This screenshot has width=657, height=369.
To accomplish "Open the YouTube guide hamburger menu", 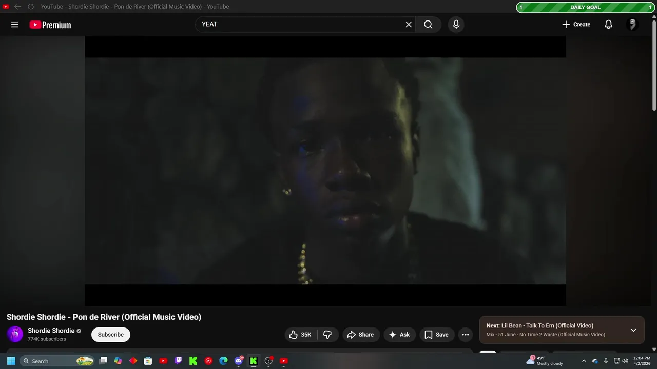I will click(15, 25).
